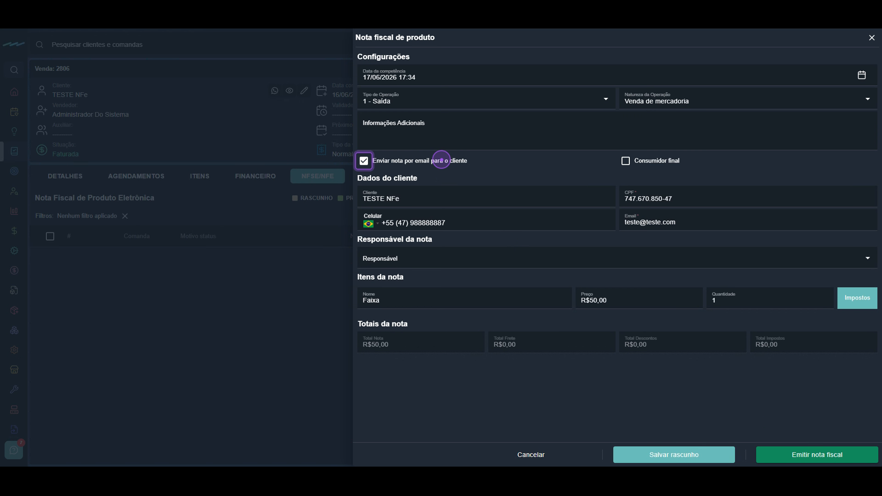Click the Brazil flag country selector
The image size is (882, 496).
tap(368, 224)
